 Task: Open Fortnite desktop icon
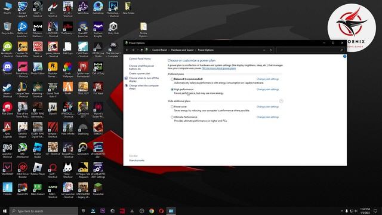tap(7, 189)
